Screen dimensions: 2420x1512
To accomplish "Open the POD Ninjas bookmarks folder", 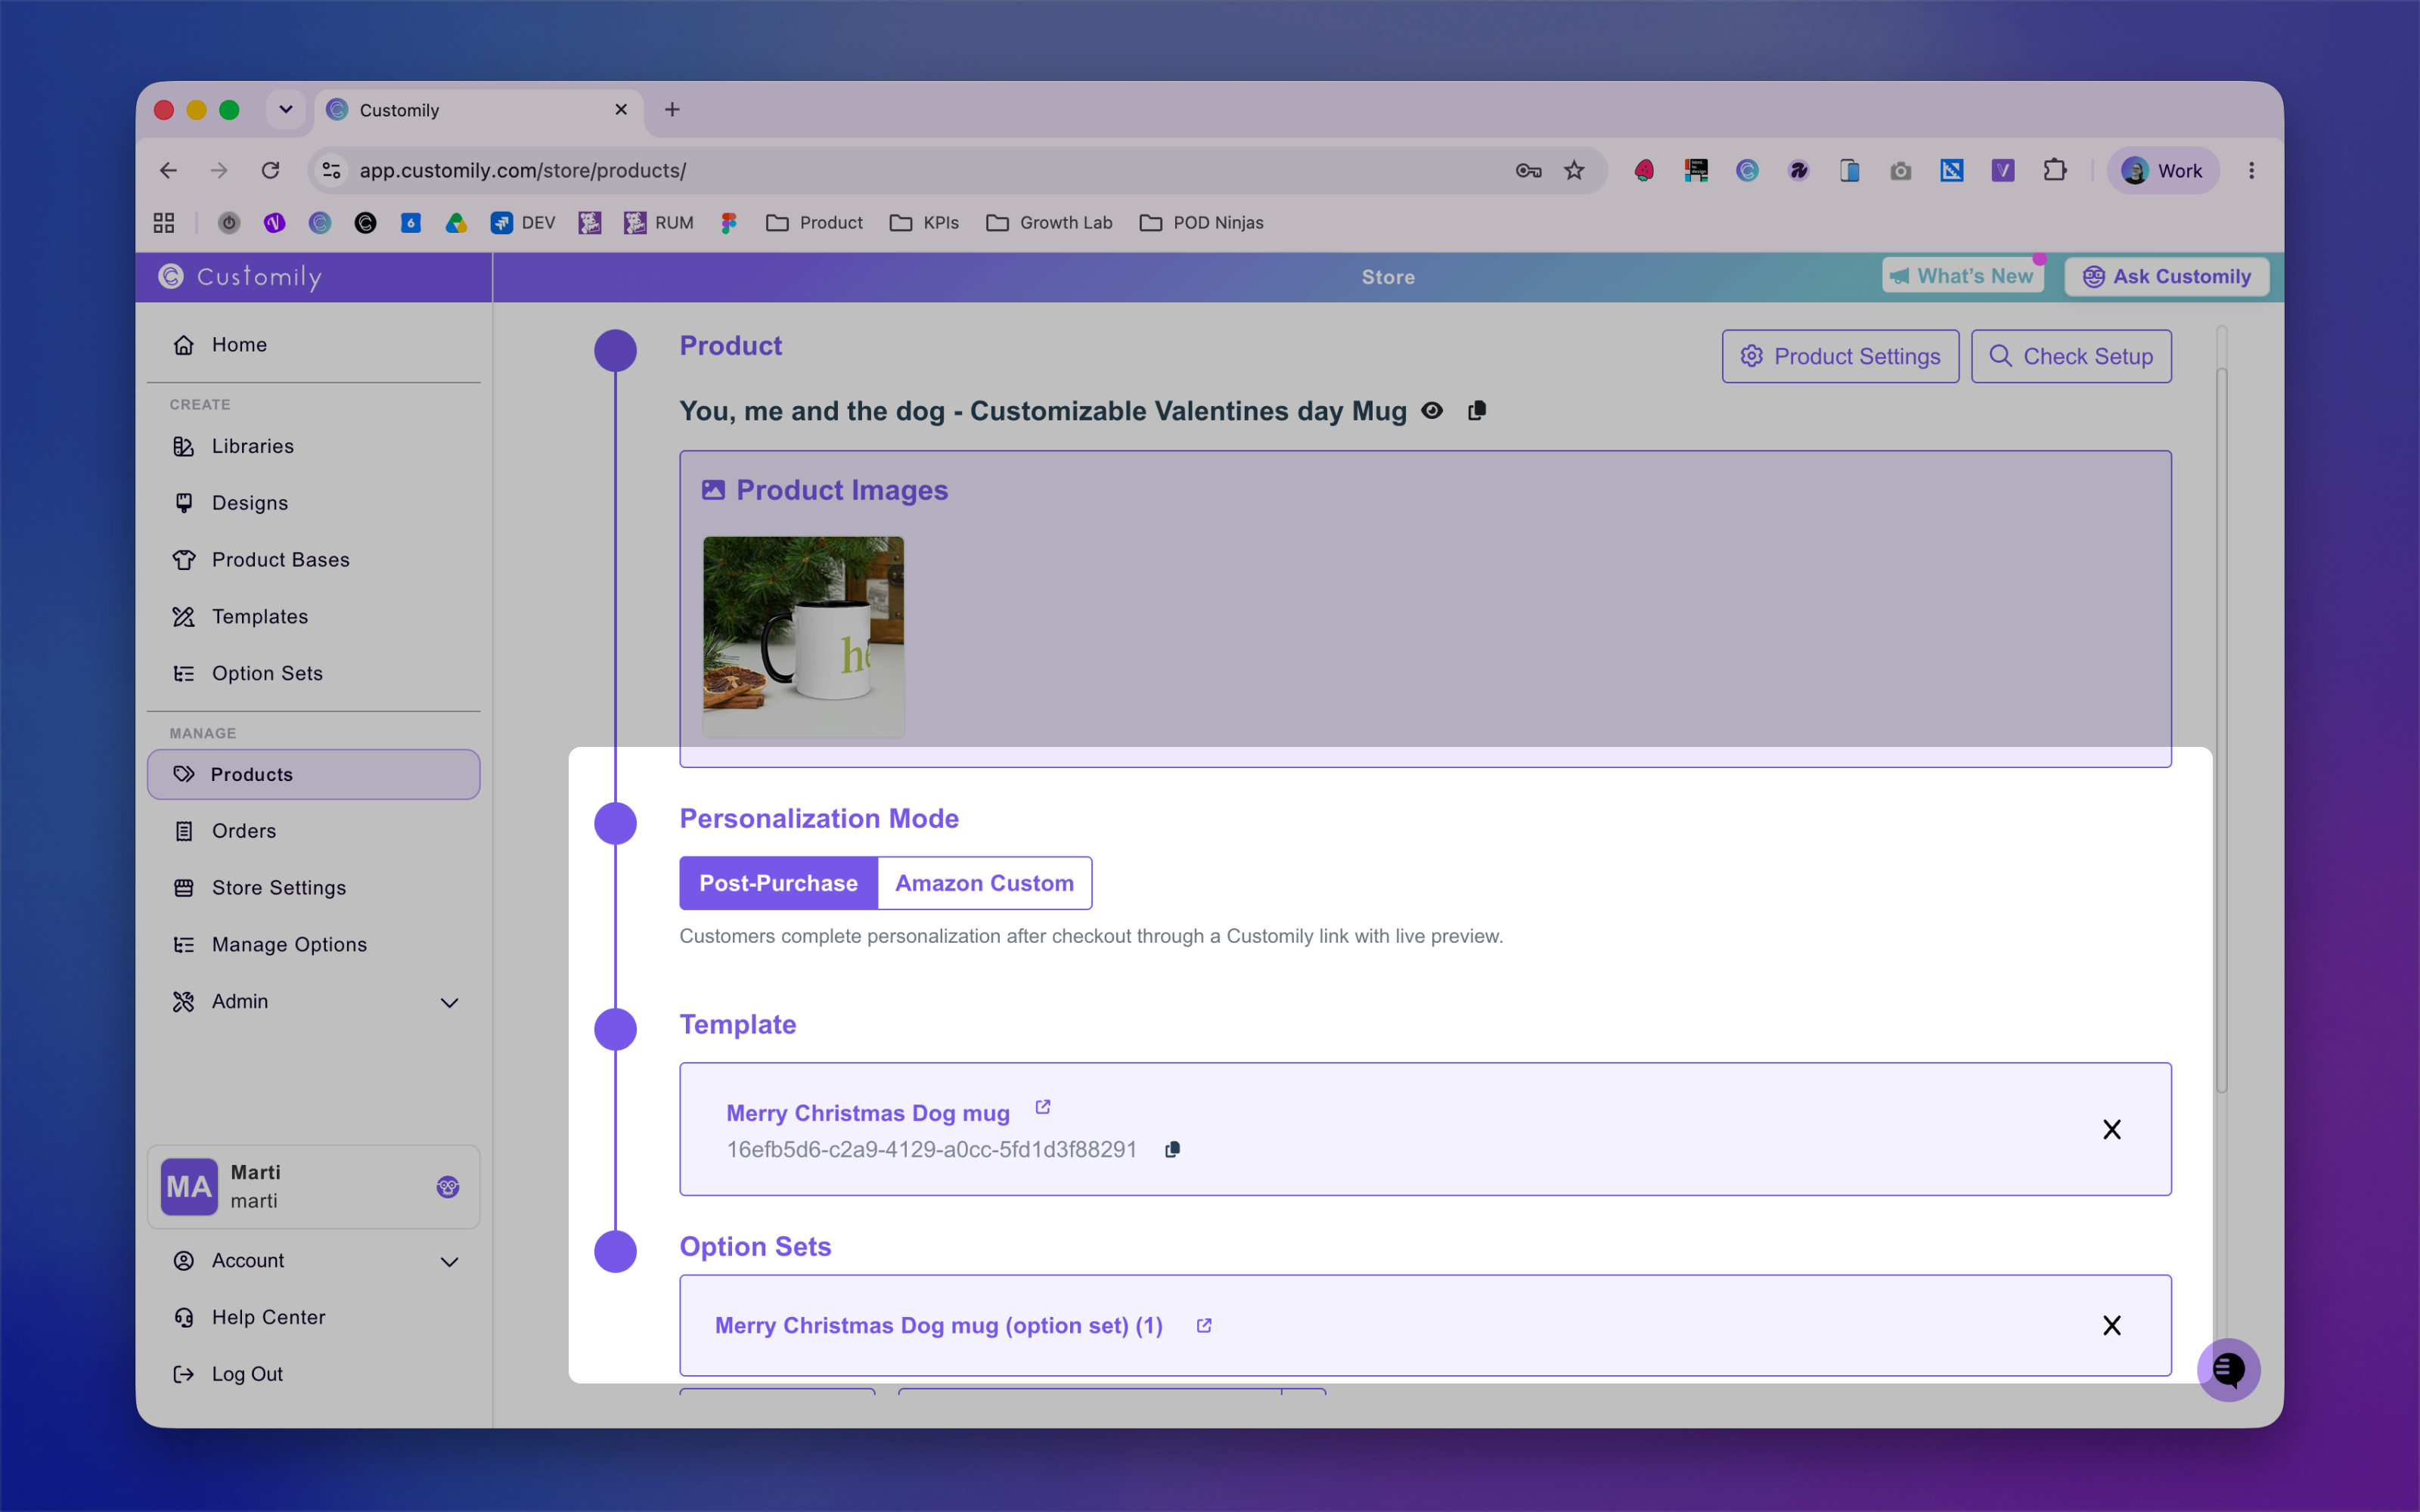I will point(1201,223).
